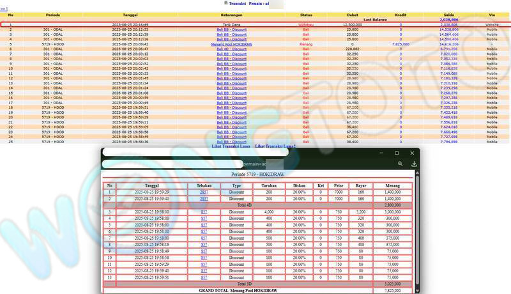Click the zoom magnifier icon in popup toolbar
The width and height of the screenshot is (511, 294).
400,164
